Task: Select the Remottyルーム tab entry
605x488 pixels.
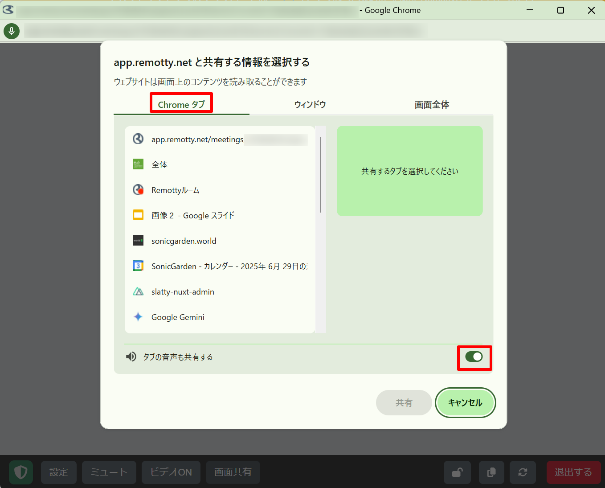Action: pos(176,190)
